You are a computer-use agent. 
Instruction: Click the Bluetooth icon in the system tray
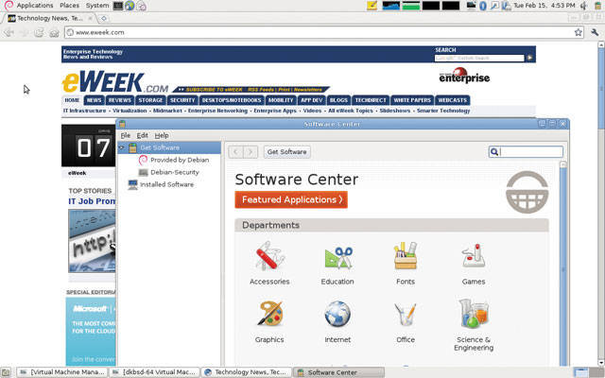pos(483,6)
